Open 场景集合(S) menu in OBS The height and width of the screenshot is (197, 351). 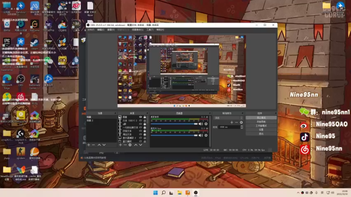[138, 30]
